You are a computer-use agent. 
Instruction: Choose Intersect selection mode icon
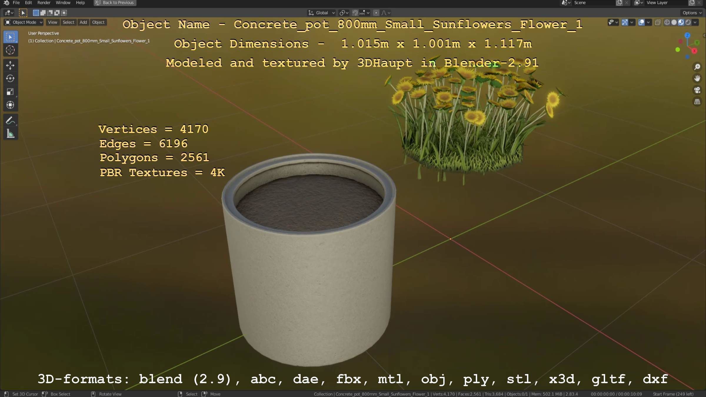[x=64, y=13]
